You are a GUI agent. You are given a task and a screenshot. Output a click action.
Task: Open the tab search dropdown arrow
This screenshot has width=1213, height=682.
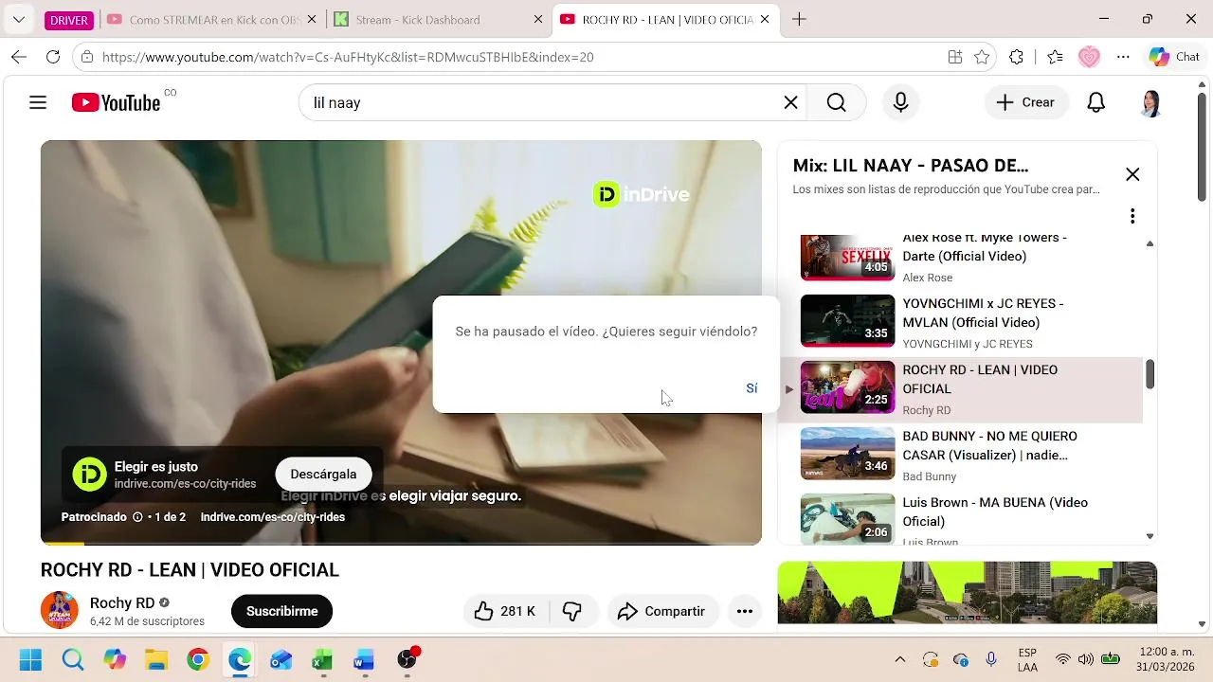click(19, 19)
